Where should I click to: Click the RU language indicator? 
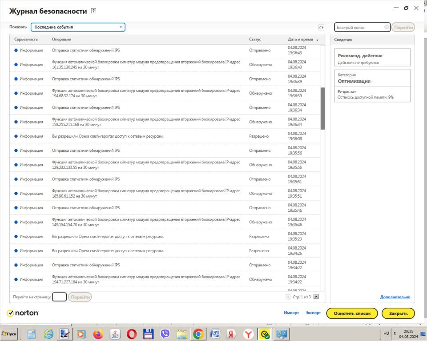click(386, 333)
